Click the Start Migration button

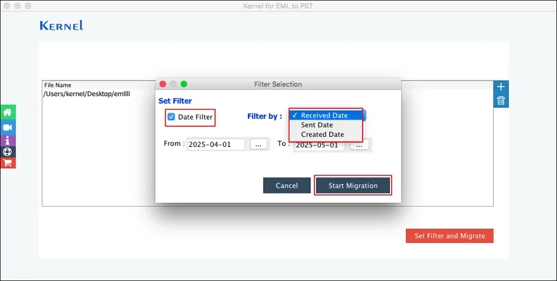pyautogui.click(x=353, y=186)
